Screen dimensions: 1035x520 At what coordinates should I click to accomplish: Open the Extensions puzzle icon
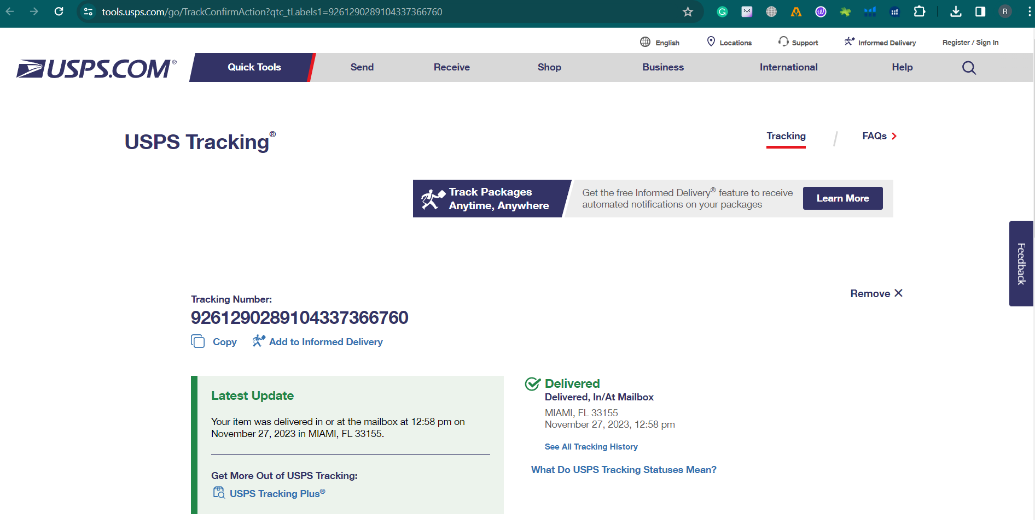click(920, 11)
